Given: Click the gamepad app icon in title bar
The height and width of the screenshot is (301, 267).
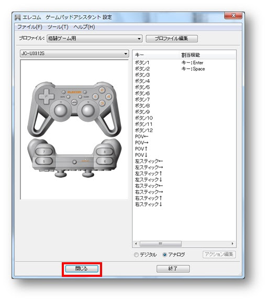Looking at the screenshot, I should (18, 17).
